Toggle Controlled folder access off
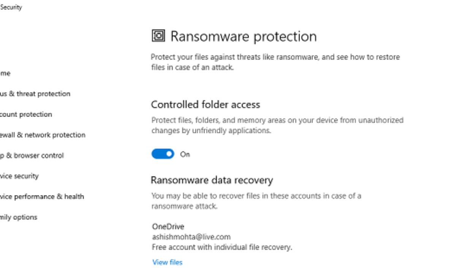 163,154
